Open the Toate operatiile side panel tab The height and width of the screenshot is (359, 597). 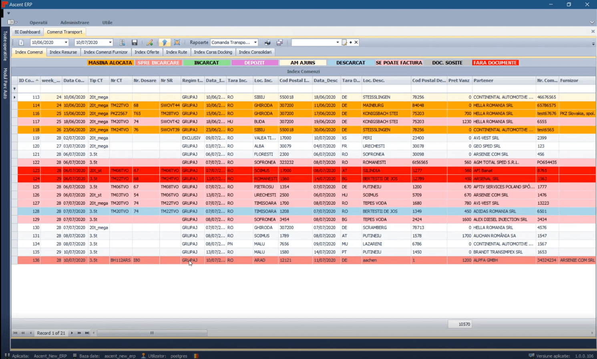5,46
